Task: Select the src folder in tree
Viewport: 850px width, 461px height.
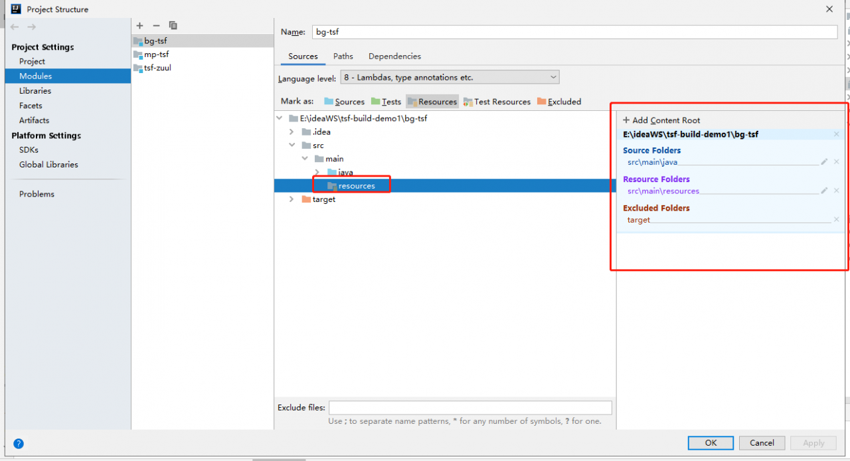Action: pos(318,145)
